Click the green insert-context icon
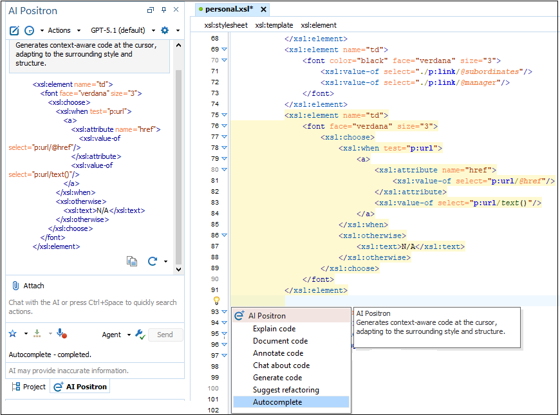The image size is (560, 415). [37, 334]
